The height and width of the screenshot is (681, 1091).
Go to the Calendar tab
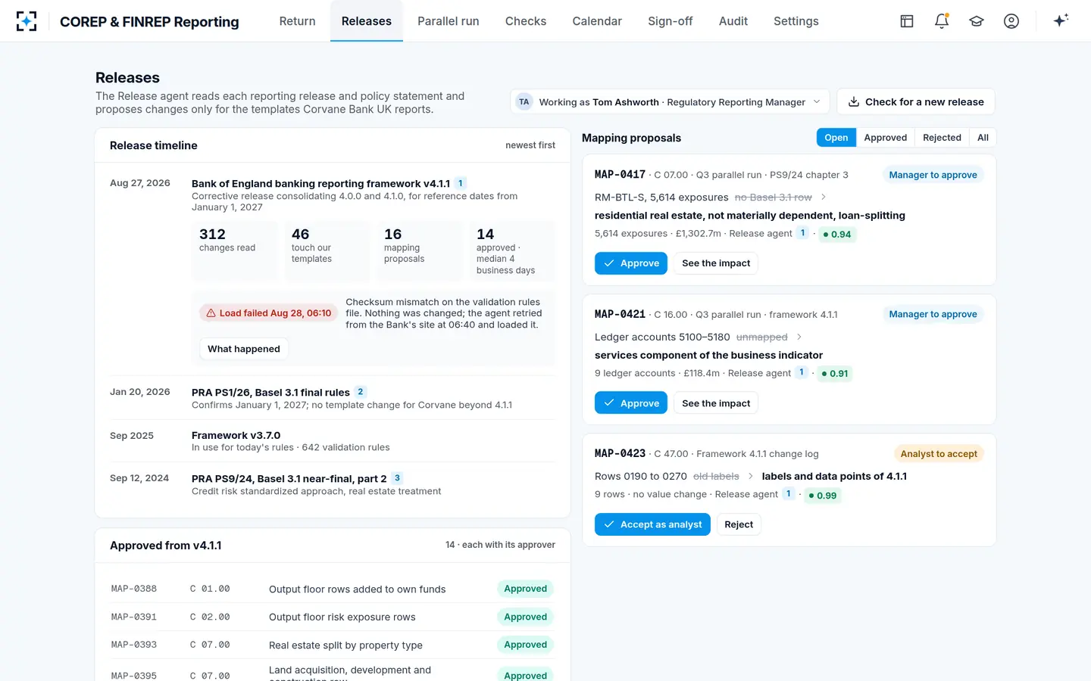tap(597, 21)
